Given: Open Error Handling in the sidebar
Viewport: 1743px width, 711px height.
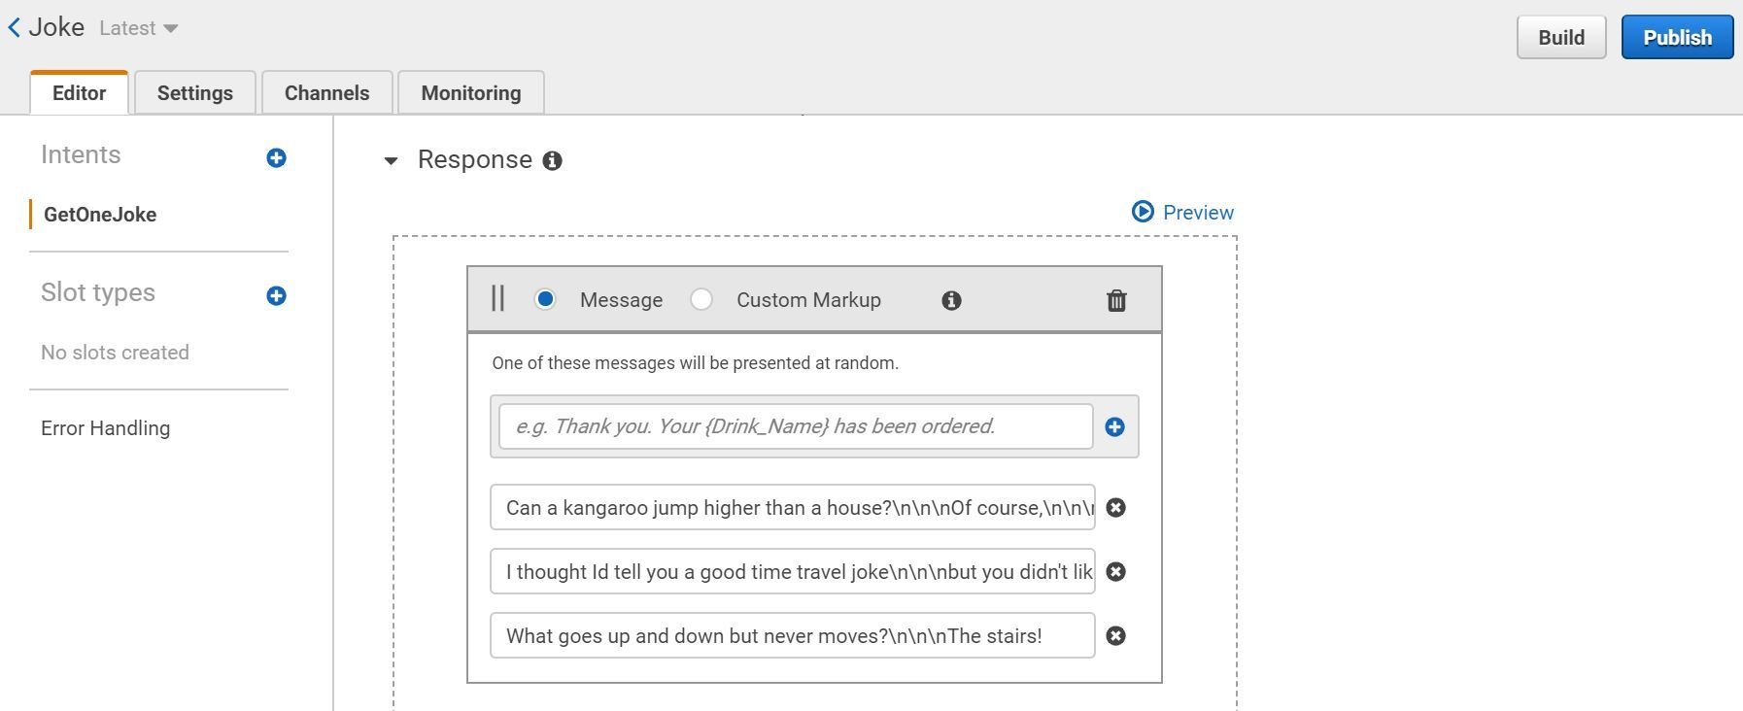Looking at the screenshot, I should [105, 428].
